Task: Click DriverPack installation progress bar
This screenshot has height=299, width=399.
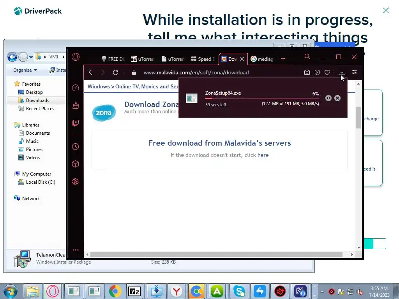Action: [x=375, y=244]
